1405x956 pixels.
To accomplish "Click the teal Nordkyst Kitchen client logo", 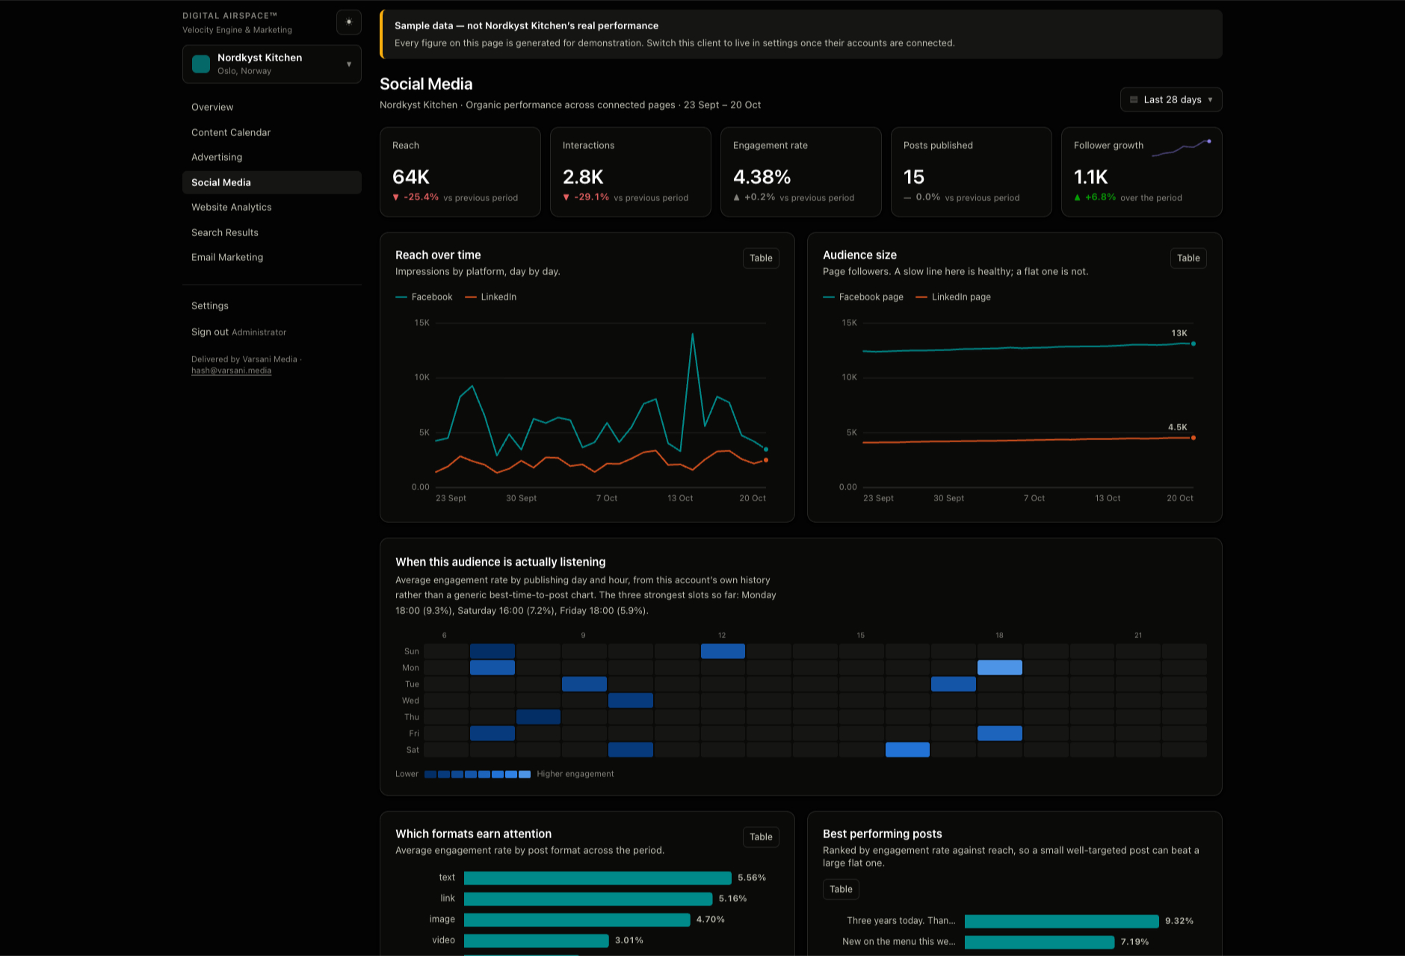I will tap(201, 64).
